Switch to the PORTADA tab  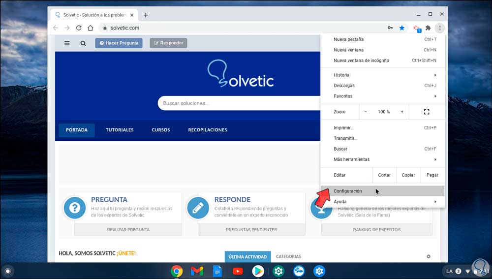(x=77, y=130)
